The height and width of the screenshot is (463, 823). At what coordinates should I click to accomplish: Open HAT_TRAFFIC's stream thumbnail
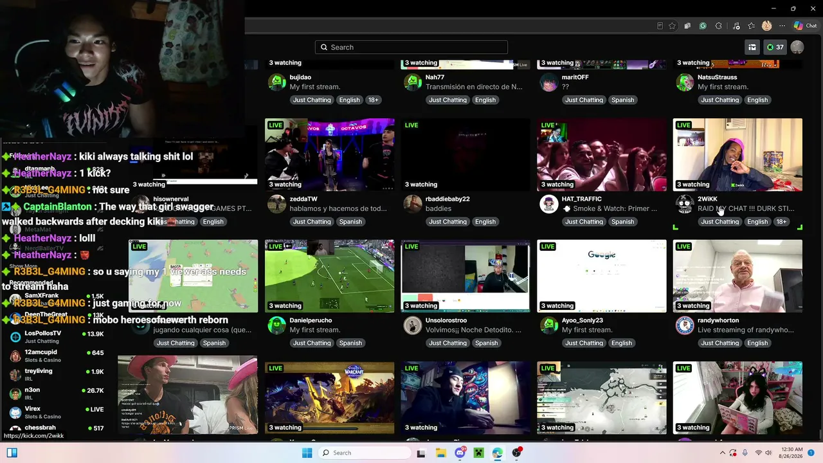tap(602, 154)
